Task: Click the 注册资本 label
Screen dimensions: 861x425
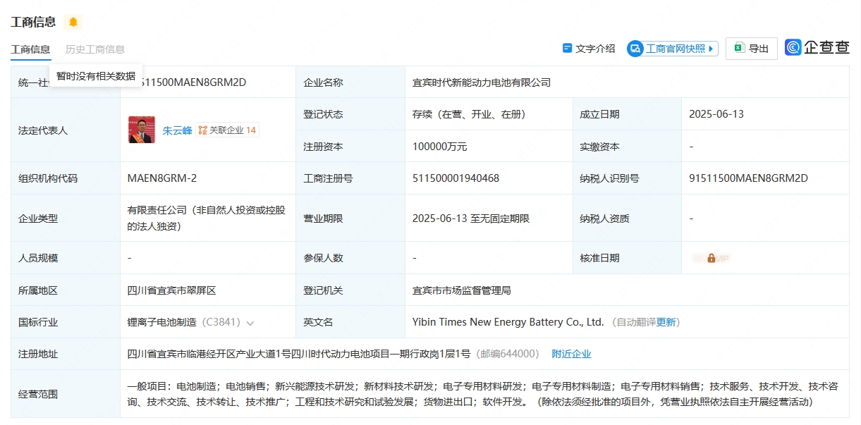Action: (323, 147)
